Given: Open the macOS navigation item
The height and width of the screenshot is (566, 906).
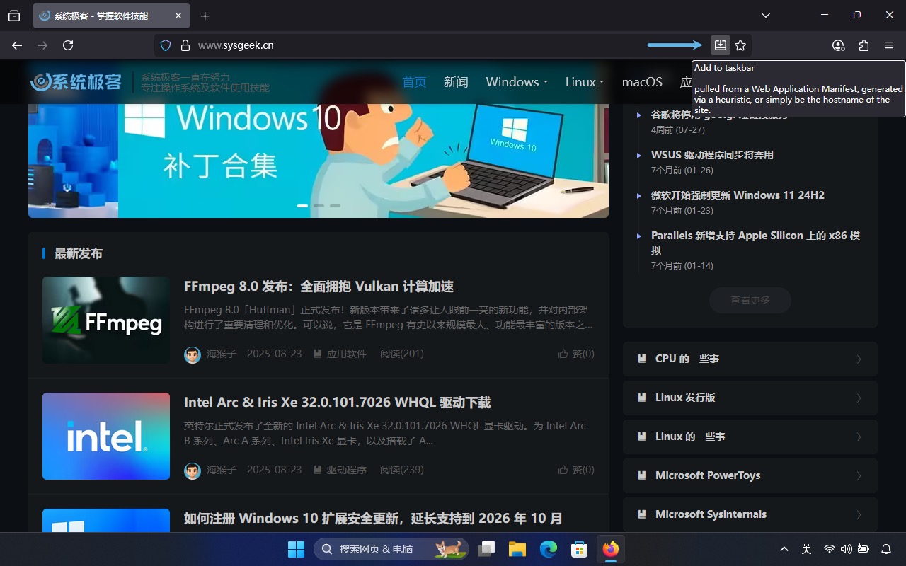Looking at the screenshot, I should (x=642, y=82).
